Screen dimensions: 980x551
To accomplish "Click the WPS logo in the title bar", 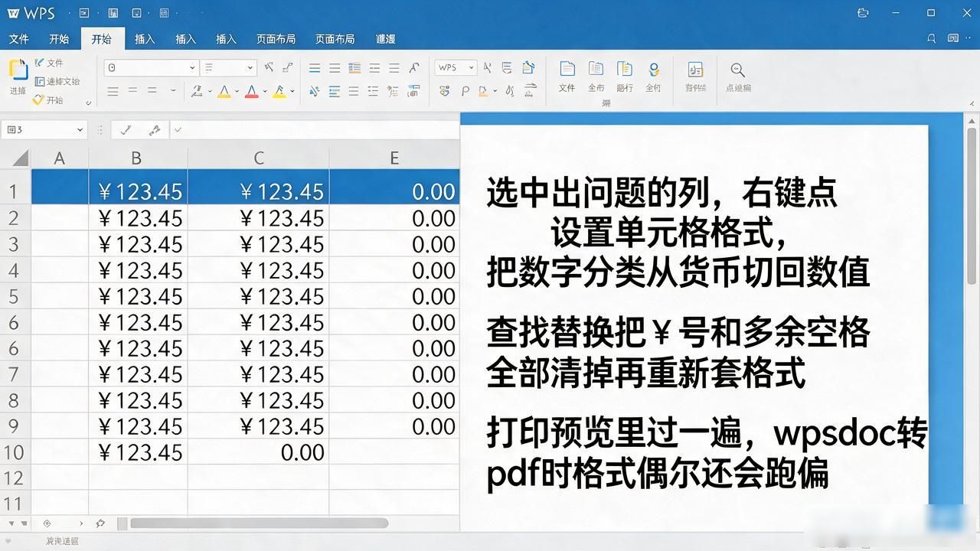I will (31, 13).
